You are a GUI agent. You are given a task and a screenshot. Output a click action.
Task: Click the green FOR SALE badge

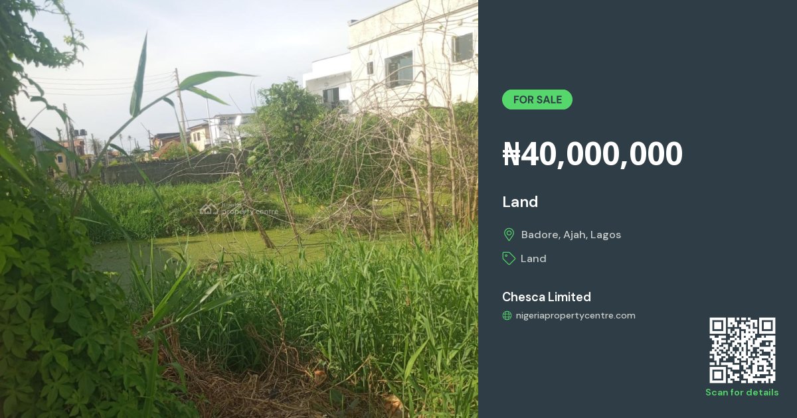(537, 100)
